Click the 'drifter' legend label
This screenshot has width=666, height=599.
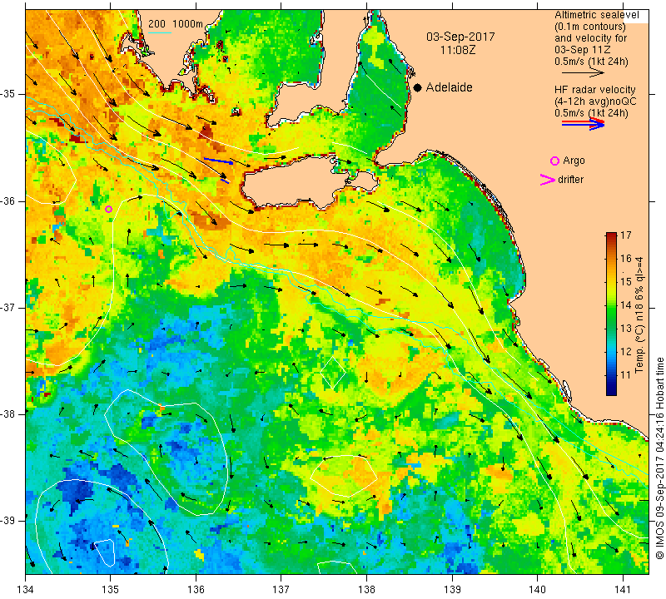tap(570, 180)
